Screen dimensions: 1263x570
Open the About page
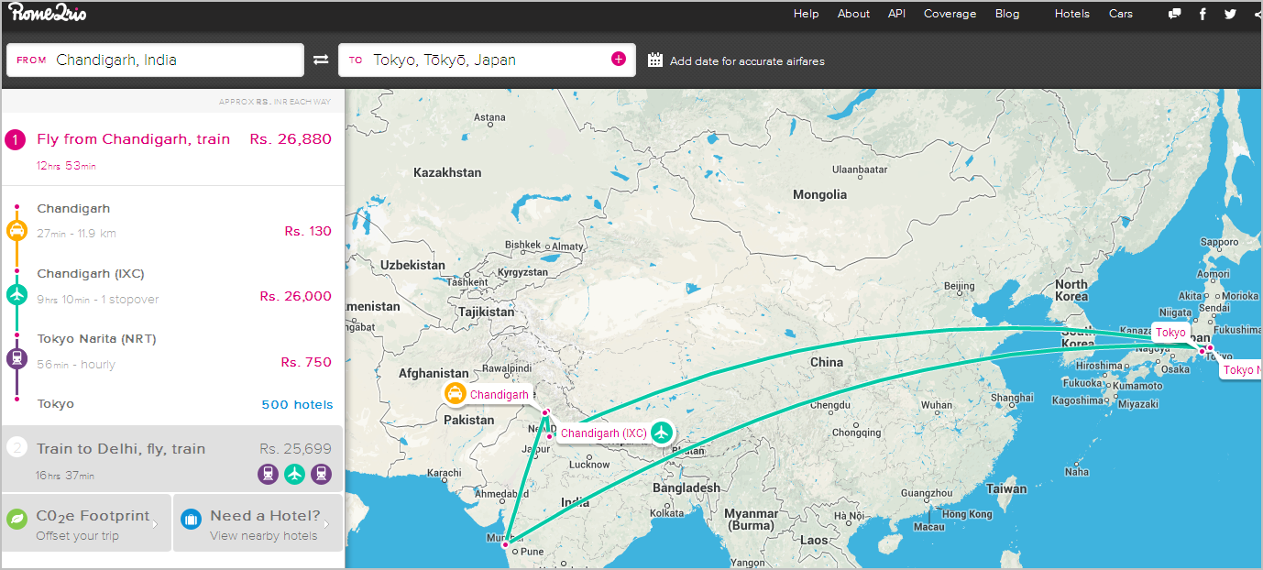coord(853,14)
